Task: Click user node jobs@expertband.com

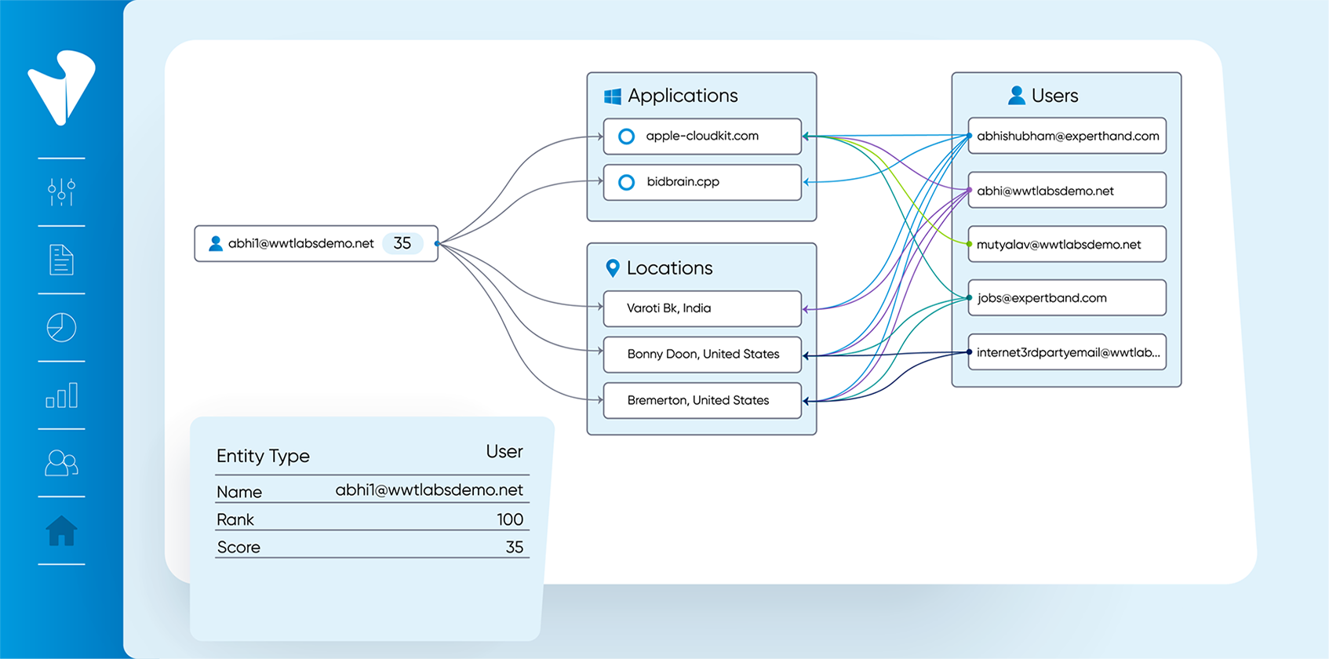Action: click(x=1067, y=298)
